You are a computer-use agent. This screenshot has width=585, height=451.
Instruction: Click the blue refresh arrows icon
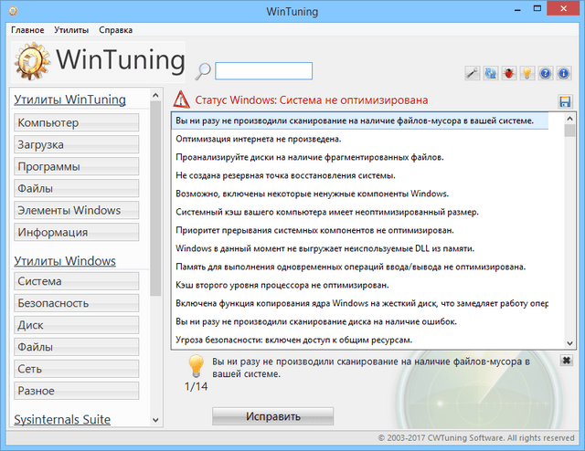[x=491, y=74]
